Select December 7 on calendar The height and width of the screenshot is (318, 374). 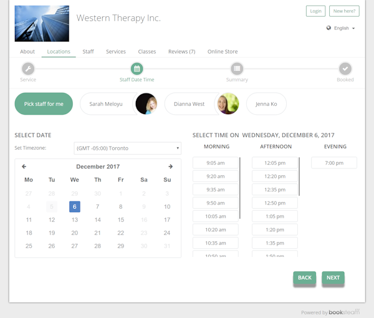coord(98,206)
